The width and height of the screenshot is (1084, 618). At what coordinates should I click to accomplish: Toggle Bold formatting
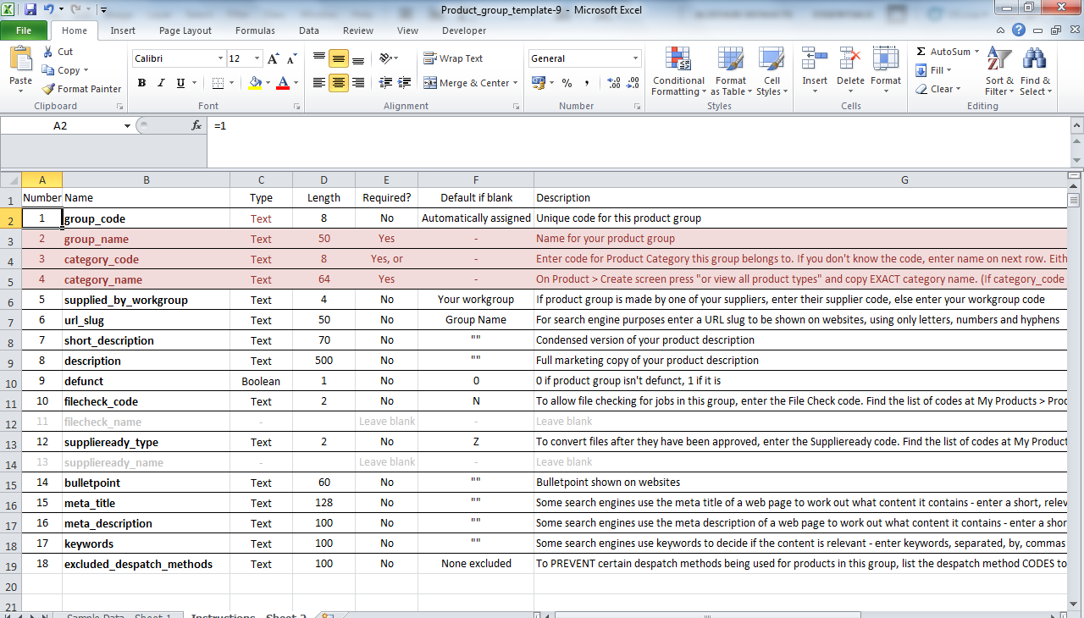[x=141, y=83]
